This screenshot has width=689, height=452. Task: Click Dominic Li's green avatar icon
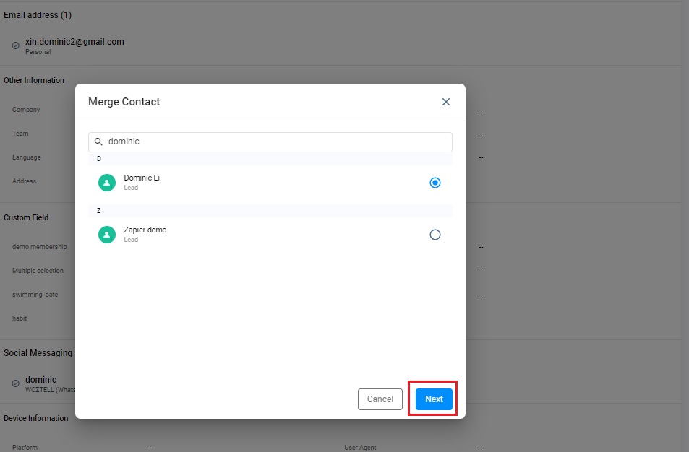coord(107,183)
